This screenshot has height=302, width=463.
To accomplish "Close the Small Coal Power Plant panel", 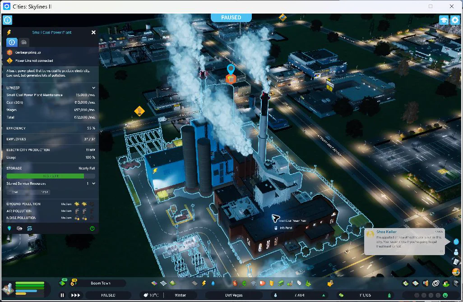I will pos(93,32).
